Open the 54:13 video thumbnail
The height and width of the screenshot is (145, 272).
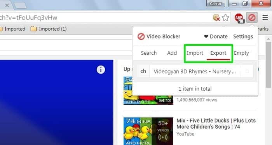(148, 90)
